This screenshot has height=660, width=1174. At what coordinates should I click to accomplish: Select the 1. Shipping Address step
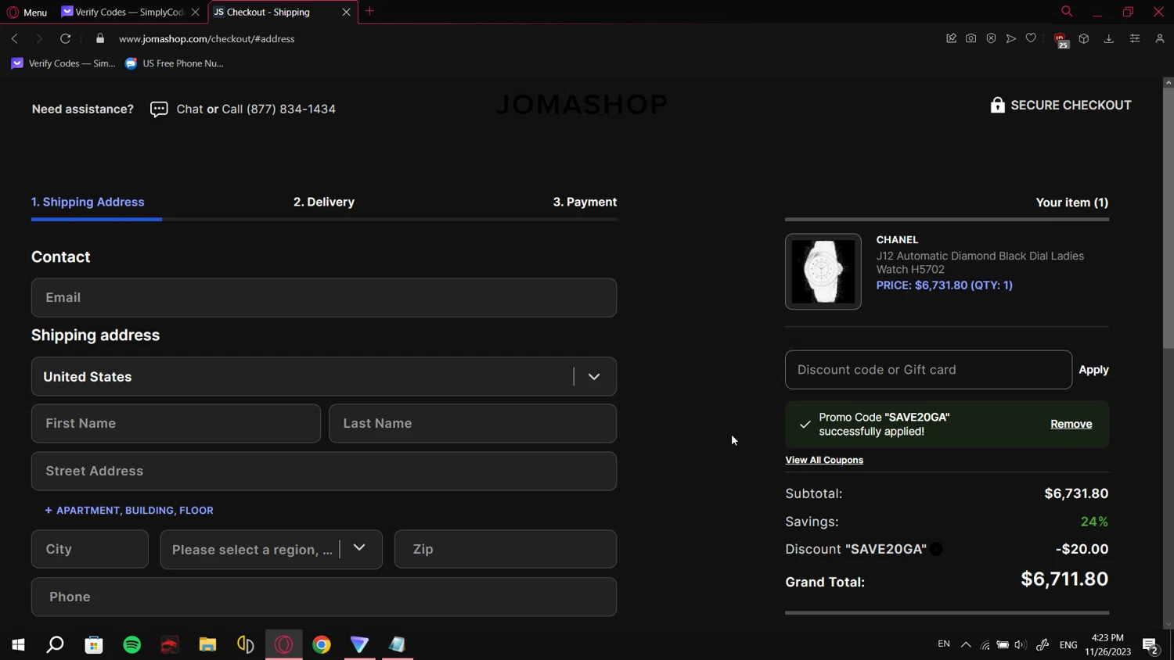[x=88, y=202]
